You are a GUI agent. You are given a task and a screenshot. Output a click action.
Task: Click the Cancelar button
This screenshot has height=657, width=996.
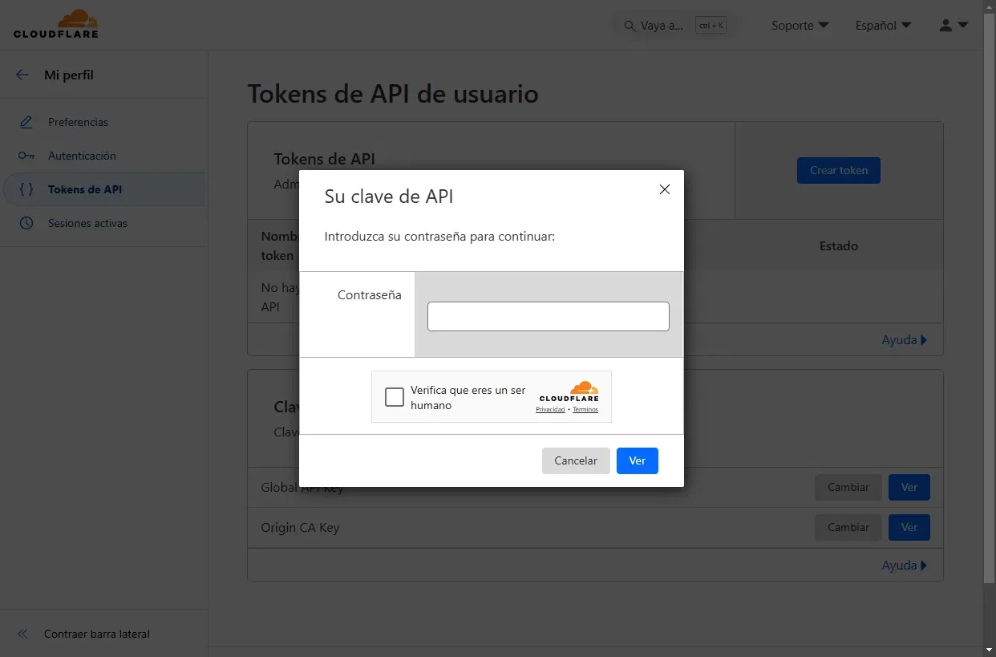pos(576,460)
